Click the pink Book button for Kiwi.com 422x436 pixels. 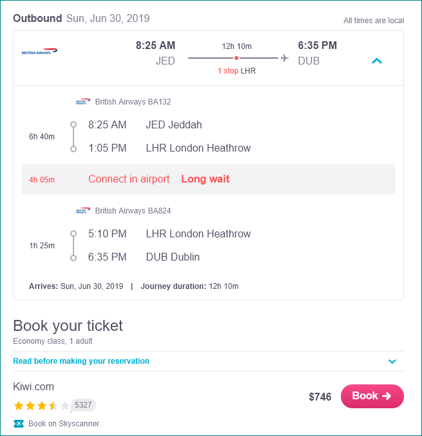(372, 396)
